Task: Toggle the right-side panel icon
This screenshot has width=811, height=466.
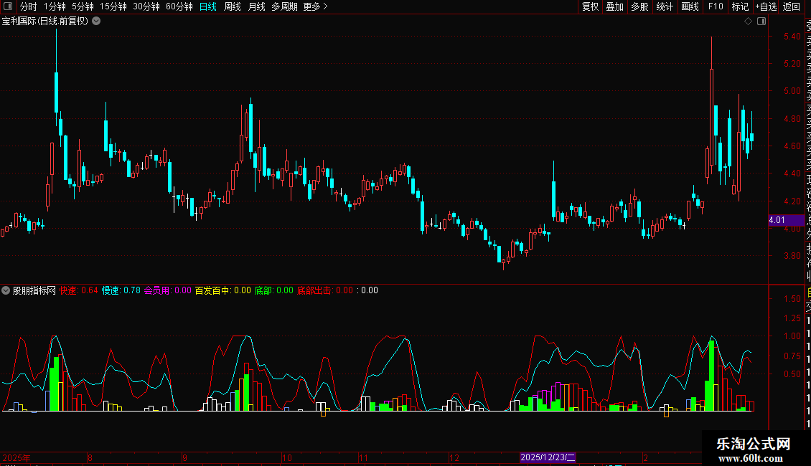Action: (x=761, y=22)
